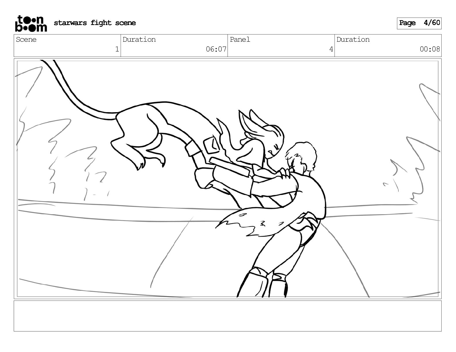The width and height of the screenshot is (456, 352).
Task: Click the empty notes box below panel
Action: [x=228, y=316]
